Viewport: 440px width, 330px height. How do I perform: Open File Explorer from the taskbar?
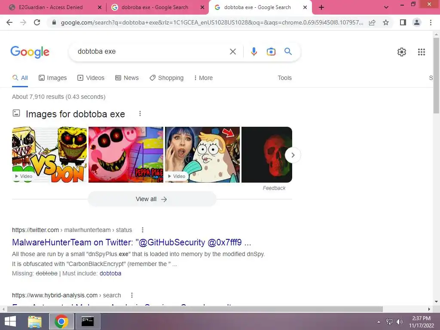[x=35, y=321]
